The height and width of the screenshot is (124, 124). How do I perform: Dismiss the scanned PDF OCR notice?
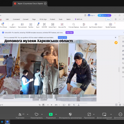click(x=116, y=38)
